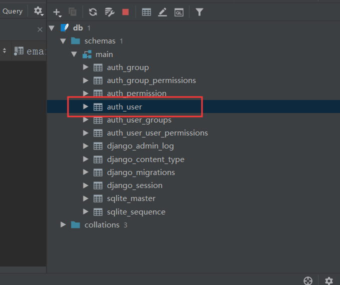The height and width of the screenshot is (285, 340).
Task: Click the Duplicate data source icon
Action: click(x=72, y=12)
